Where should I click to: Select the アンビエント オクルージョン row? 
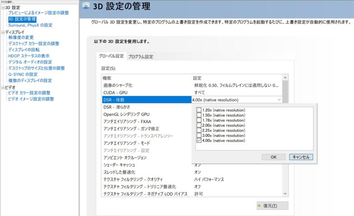(x=147, y=157)
